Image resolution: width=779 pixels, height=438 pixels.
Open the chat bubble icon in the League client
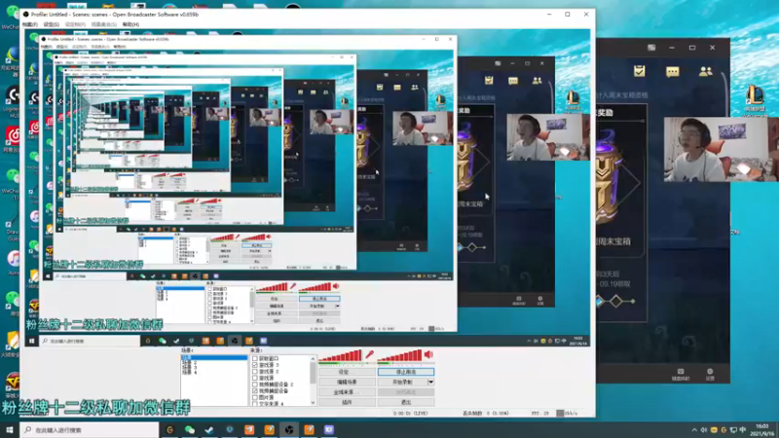click(x=673, y=72)
